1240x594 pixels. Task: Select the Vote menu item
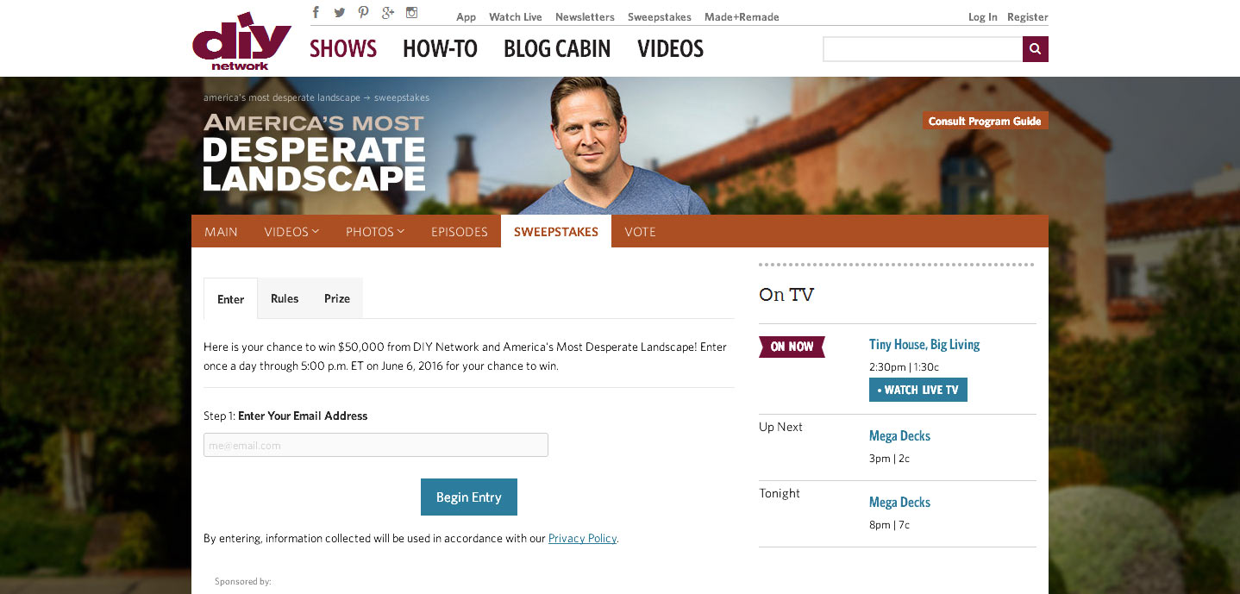click(640, 232)
